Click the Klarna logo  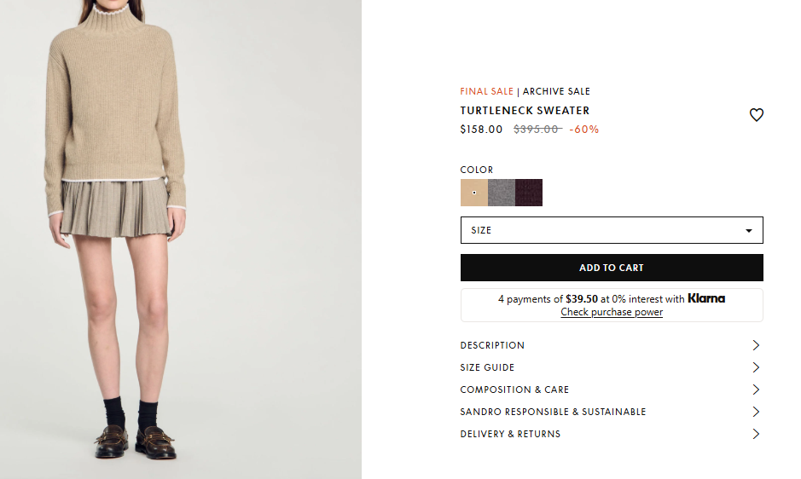[706, 298]
